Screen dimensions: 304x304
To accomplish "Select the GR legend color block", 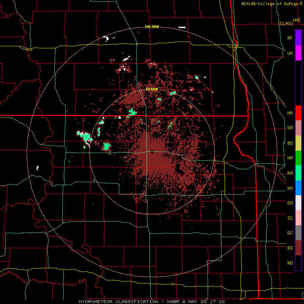I will (x=298, y=128).
